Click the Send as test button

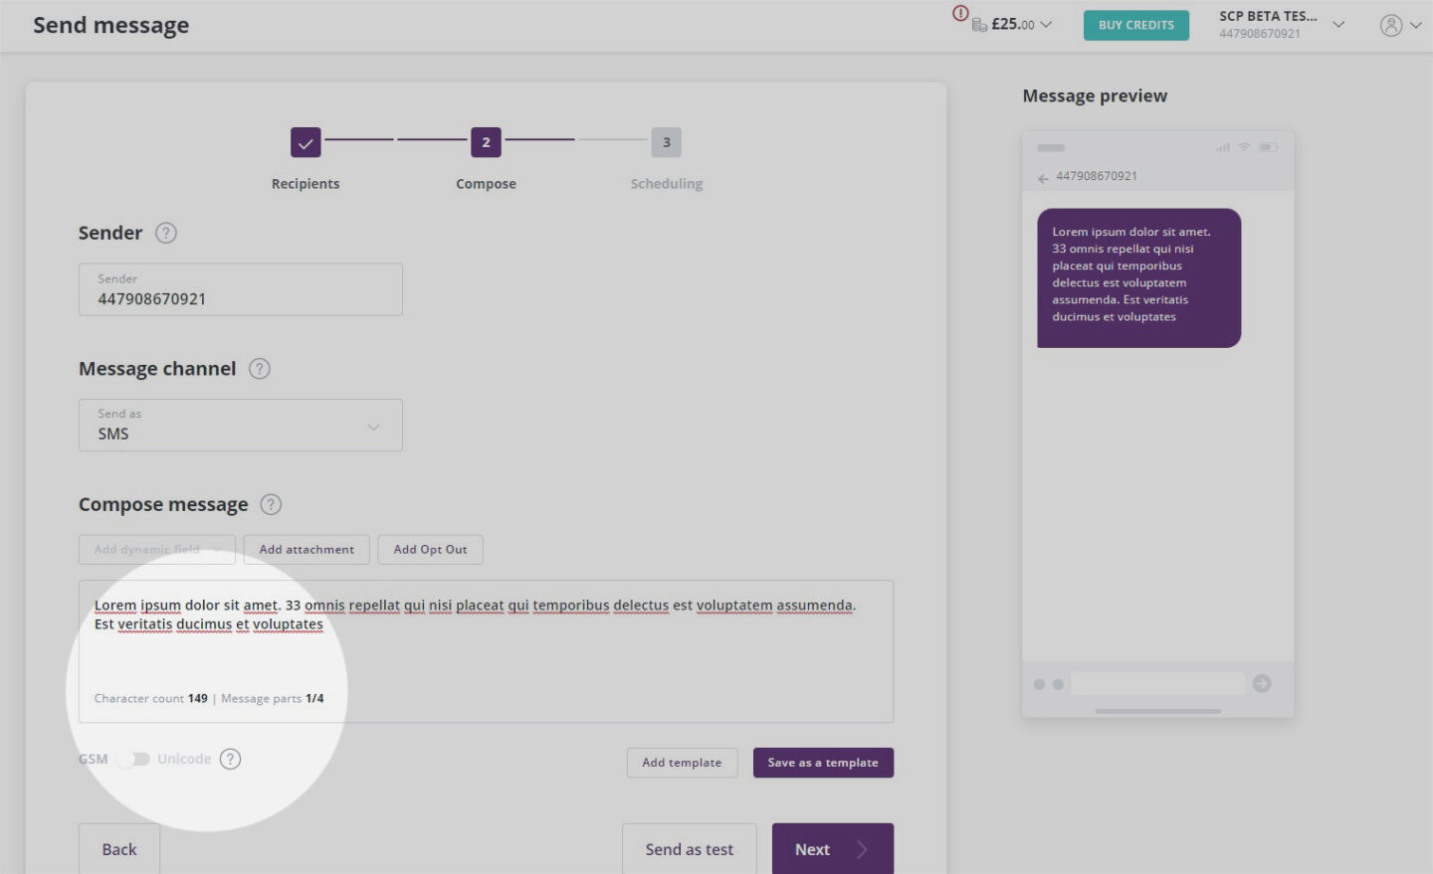point(689,849)
